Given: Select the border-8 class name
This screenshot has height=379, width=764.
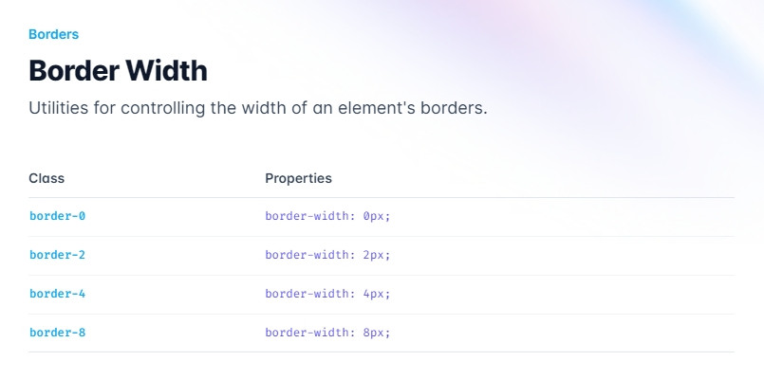Looking at the screenshot, I should click(58, 333).
